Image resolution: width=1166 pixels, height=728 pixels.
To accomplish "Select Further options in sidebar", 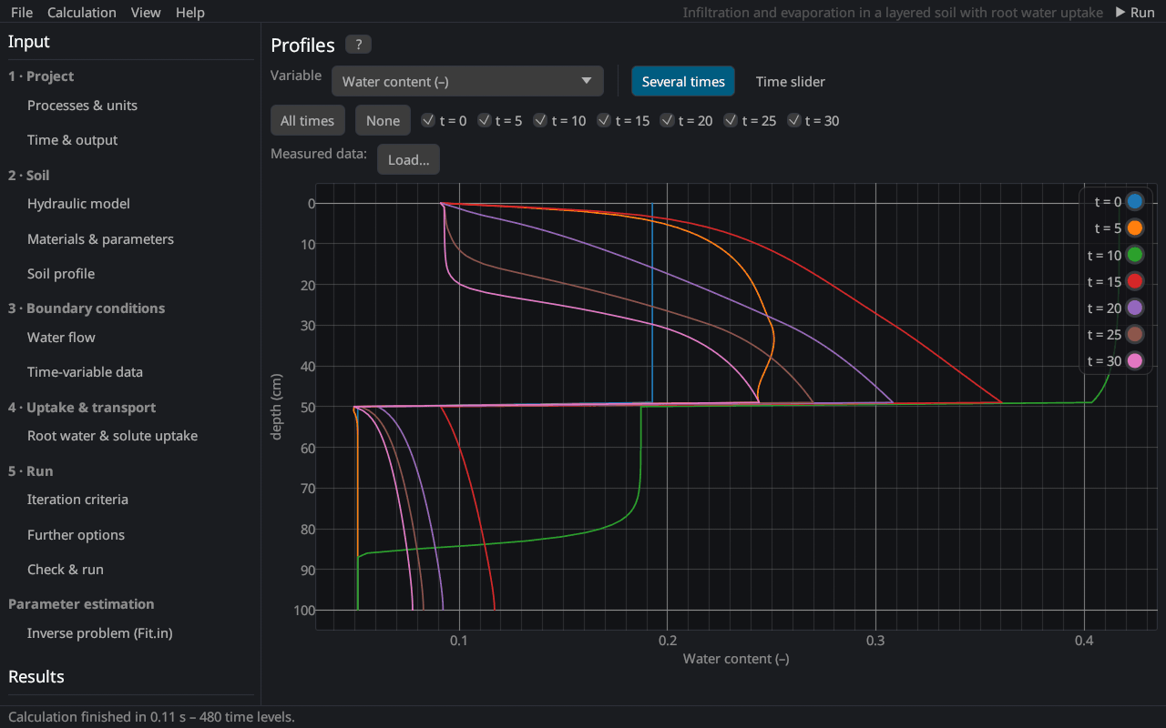I will click(76, 534).
